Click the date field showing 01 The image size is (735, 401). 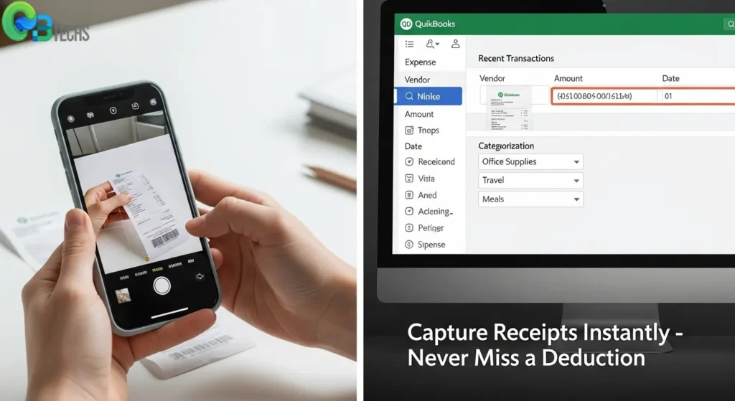click(698, 96)
